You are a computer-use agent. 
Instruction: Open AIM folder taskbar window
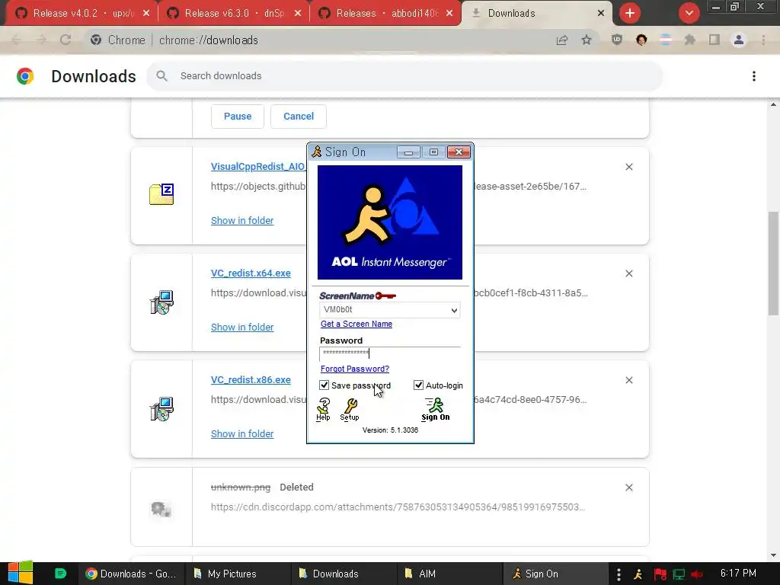tap(449, 574)
